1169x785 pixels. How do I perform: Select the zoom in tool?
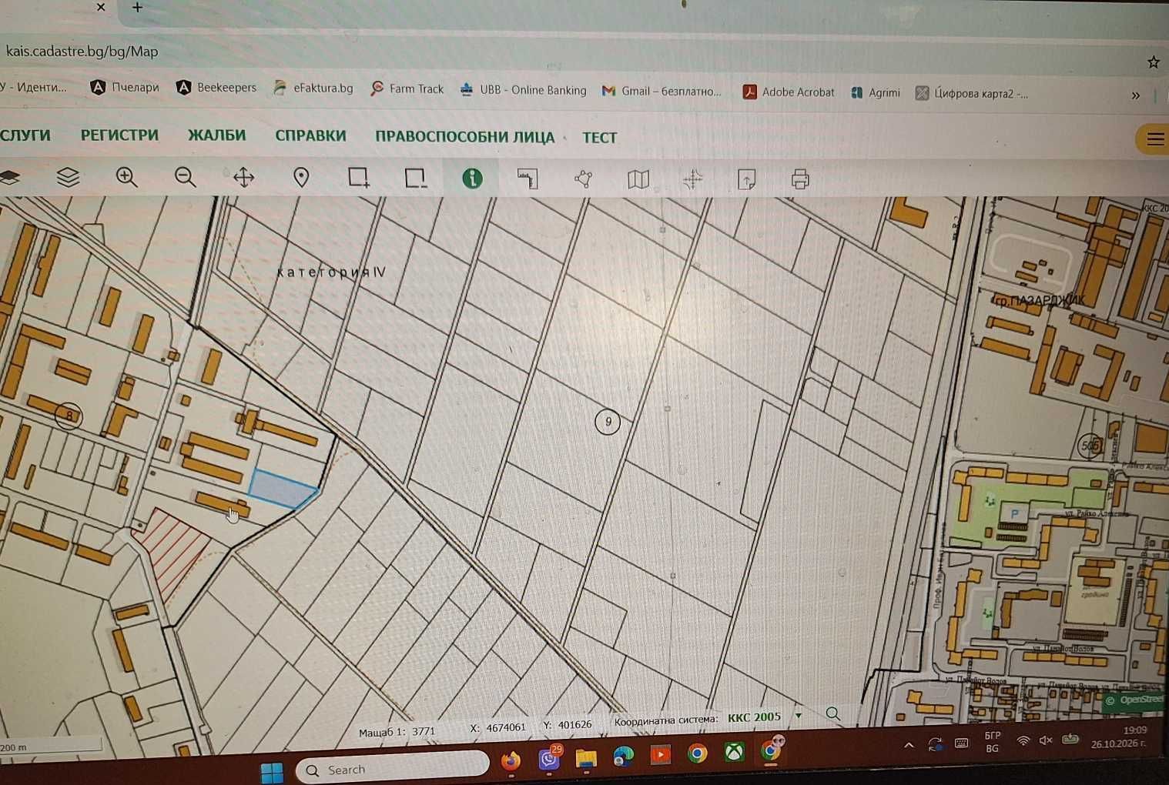[126, 178]
